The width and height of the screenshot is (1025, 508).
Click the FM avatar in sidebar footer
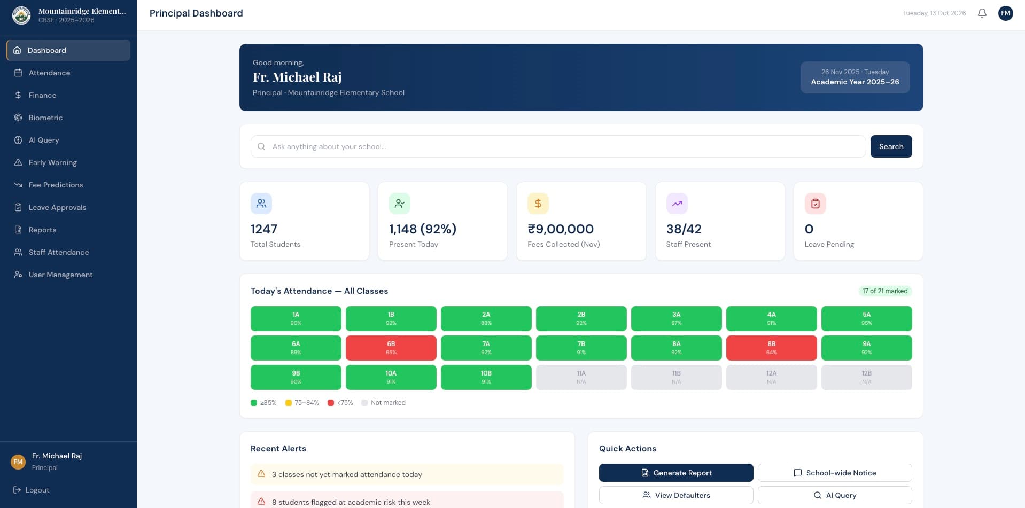point(18,462)
